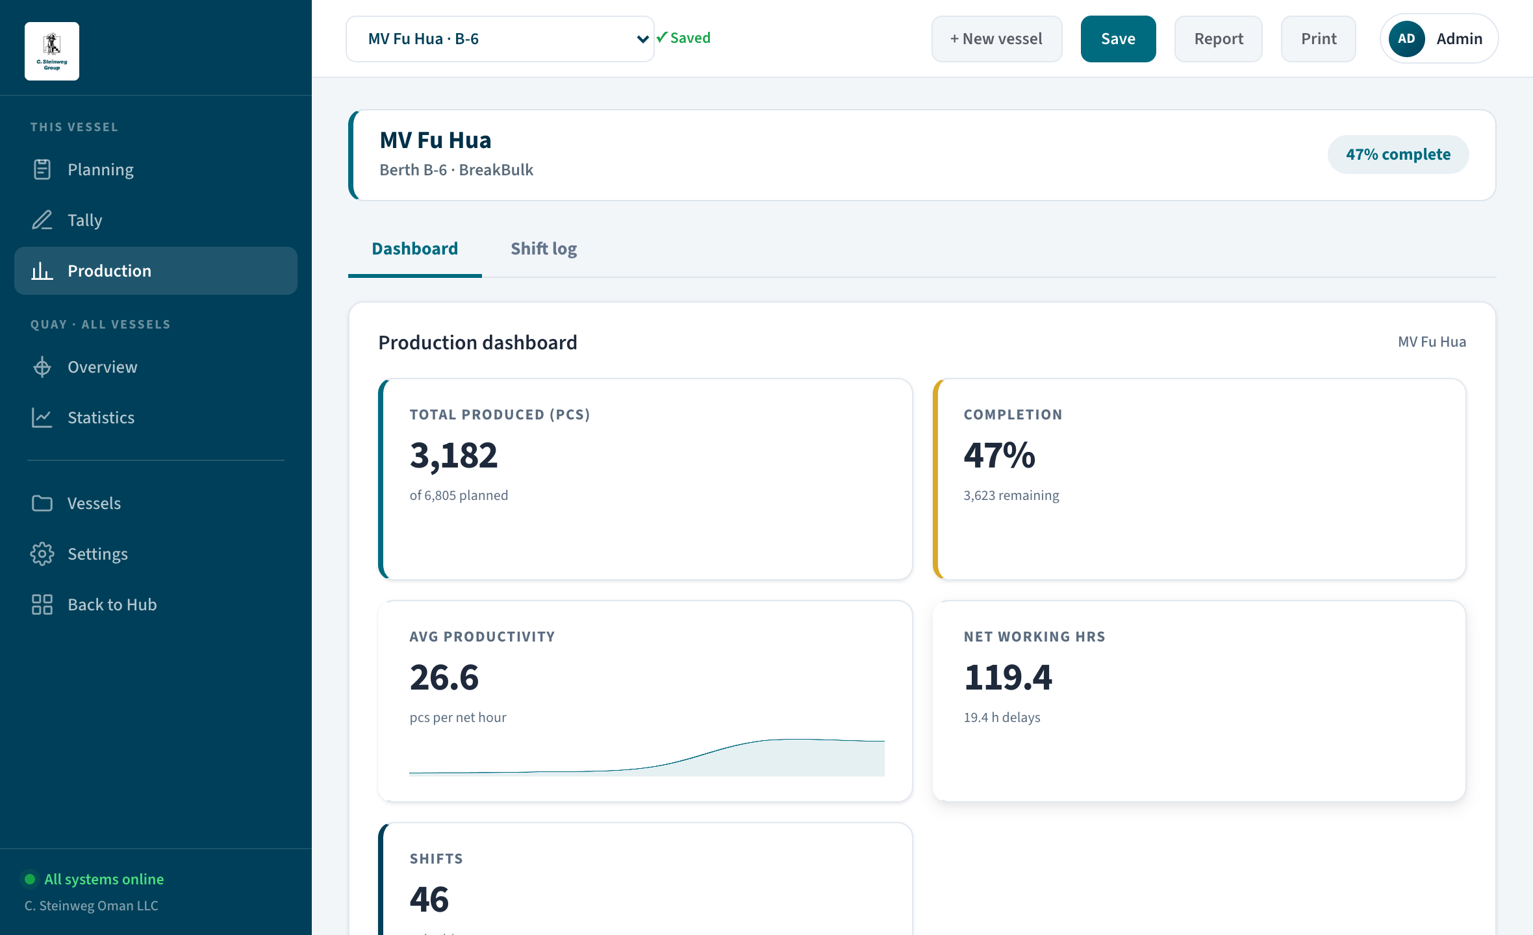Open Settings in the sidebar
1533x935 pixels.
click(x=156, y=554)
